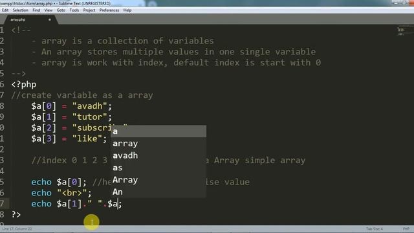Click the "avadh" string on line 8
This screenshot has width=414, height=233.
click(x=89, y=106)
